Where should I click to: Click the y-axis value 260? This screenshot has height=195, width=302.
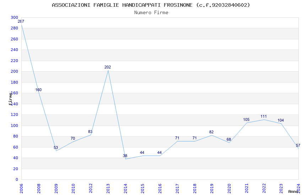pyautogui.click(x=15, y=39)
